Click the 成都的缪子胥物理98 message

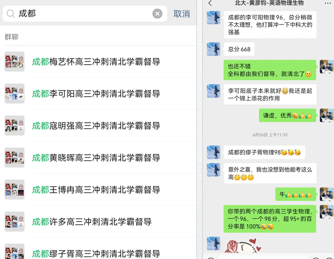point(264,152)
